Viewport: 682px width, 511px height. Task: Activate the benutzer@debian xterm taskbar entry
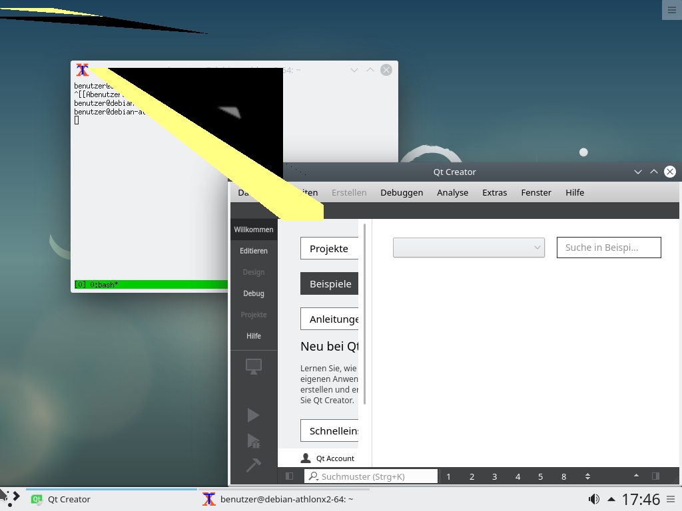(284, 499)
